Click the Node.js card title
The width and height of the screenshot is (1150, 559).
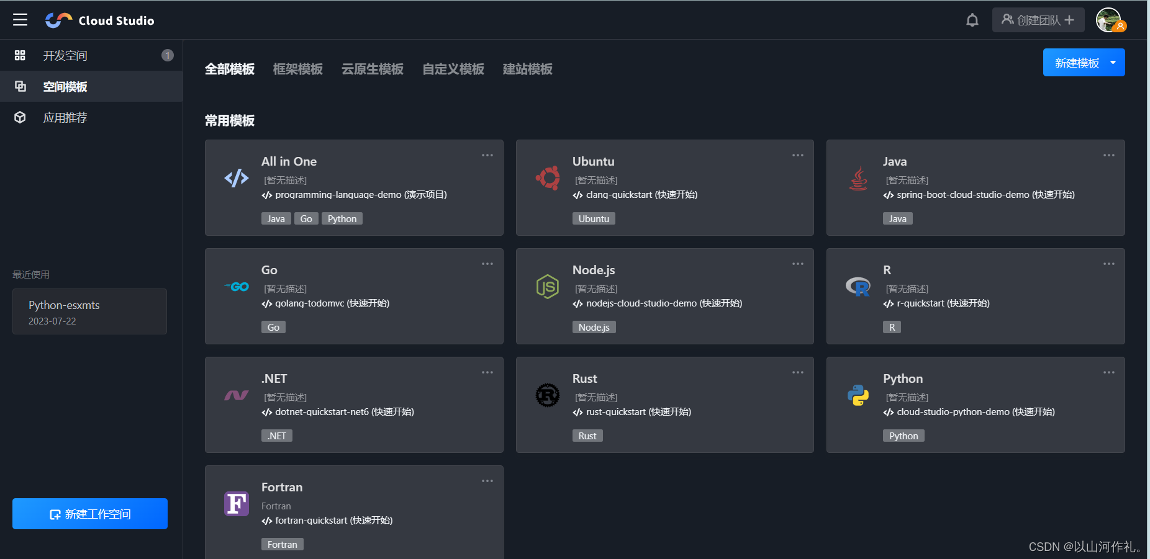tap(594, 270)
